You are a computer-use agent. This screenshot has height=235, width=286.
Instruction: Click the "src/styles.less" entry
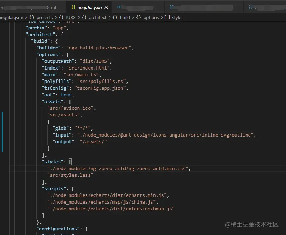(70, 175)
